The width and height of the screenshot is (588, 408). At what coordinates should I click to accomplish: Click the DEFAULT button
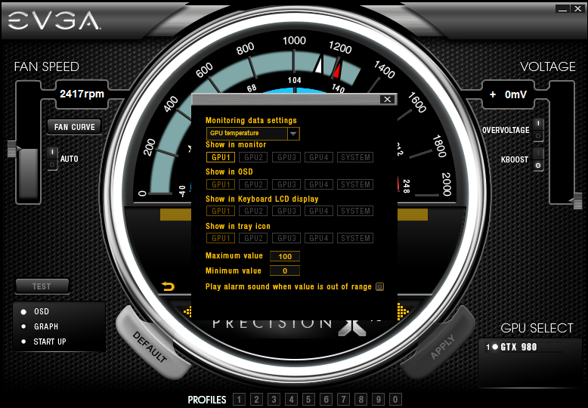click(x=150, y=347)
